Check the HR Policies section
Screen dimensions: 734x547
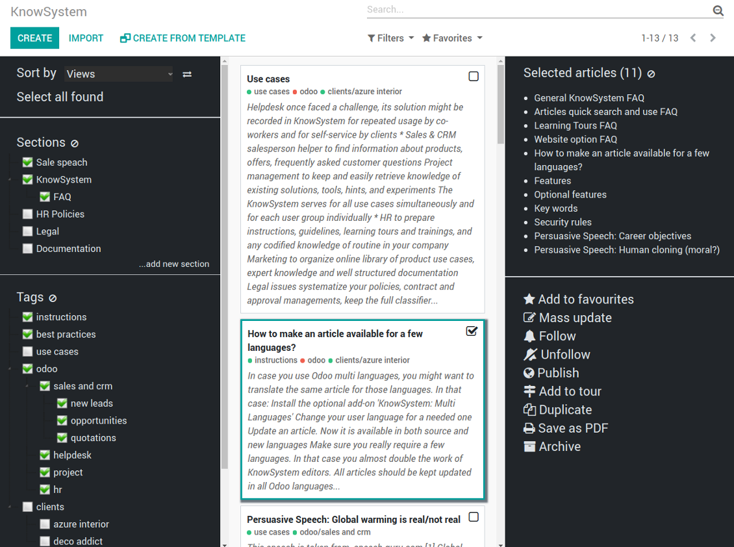click(28, 214)
